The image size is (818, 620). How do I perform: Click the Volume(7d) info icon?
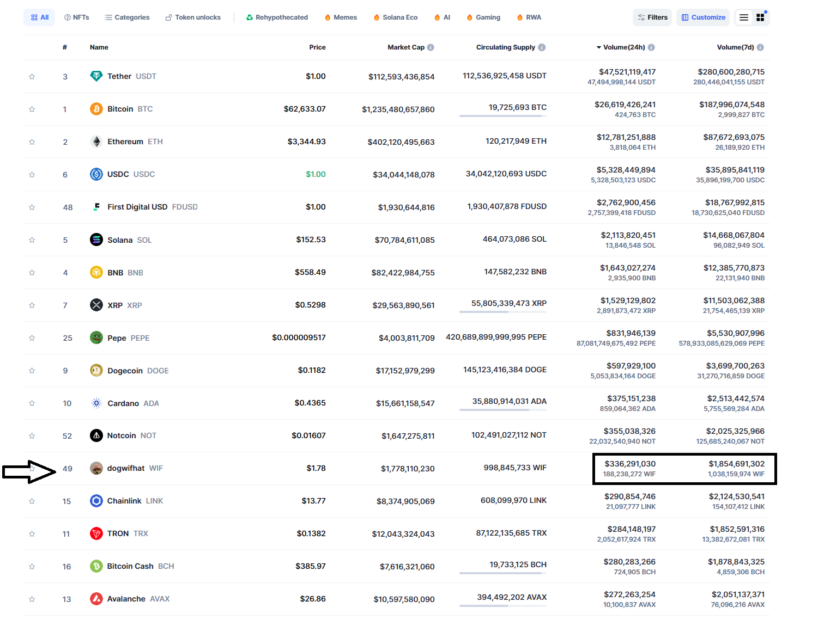(x=760, y=47)
